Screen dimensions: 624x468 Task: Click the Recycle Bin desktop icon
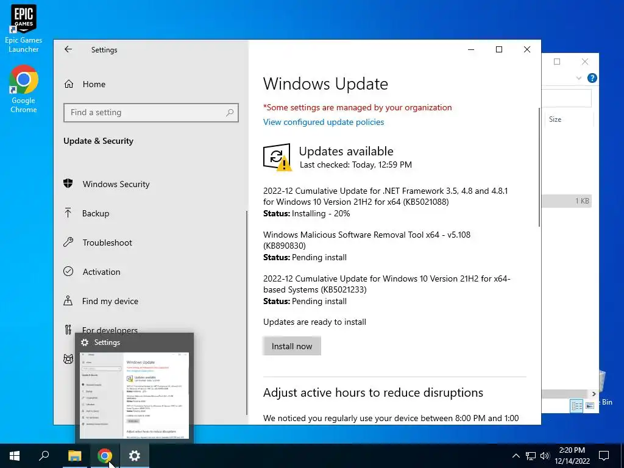(604, 388)
